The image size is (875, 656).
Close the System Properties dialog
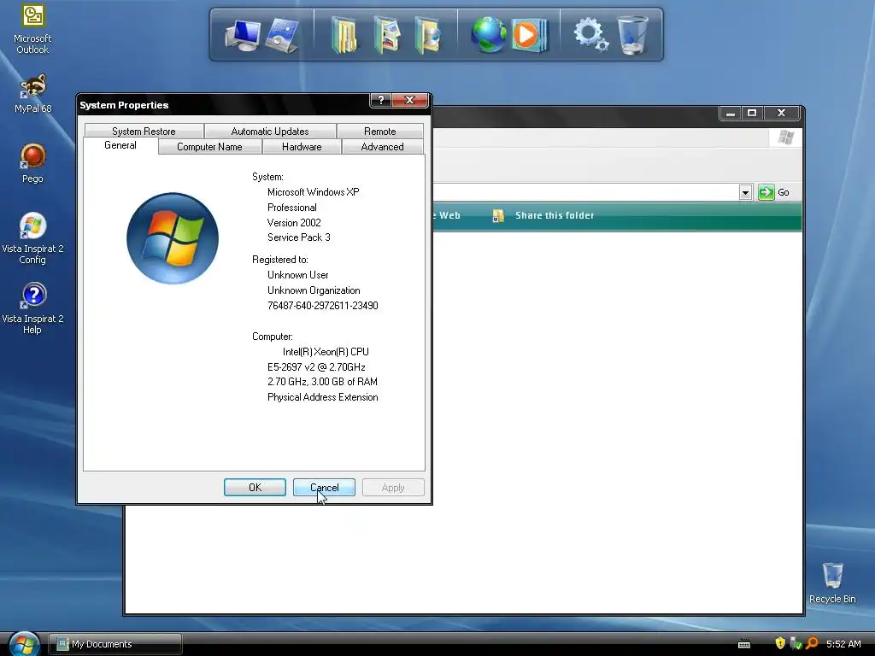(409, 100)
